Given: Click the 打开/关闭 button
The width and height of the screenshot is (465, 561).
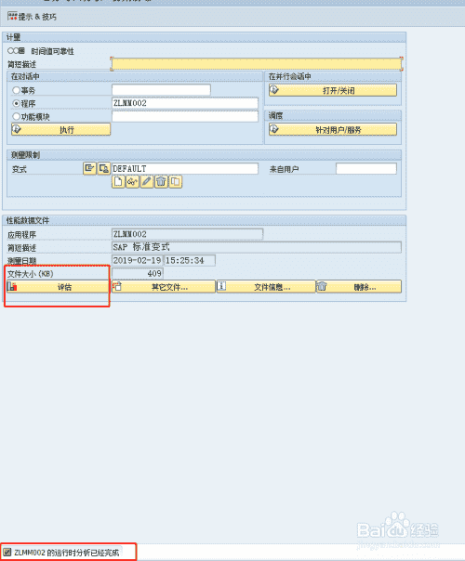Looking at the screenshot, I should [x=333, y=90].
